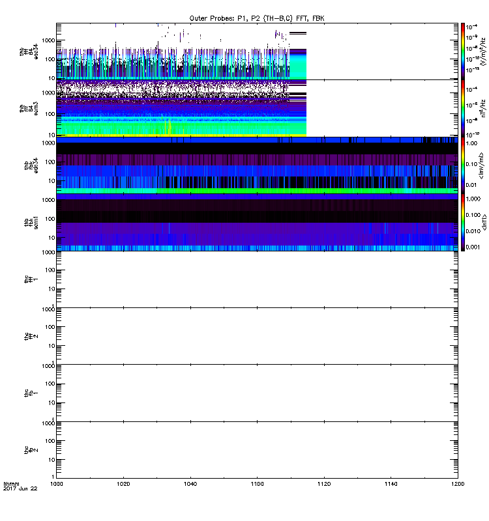Select the 'thc fff 2' panel label
The image size is (489, 521).
tap(31, 336)
